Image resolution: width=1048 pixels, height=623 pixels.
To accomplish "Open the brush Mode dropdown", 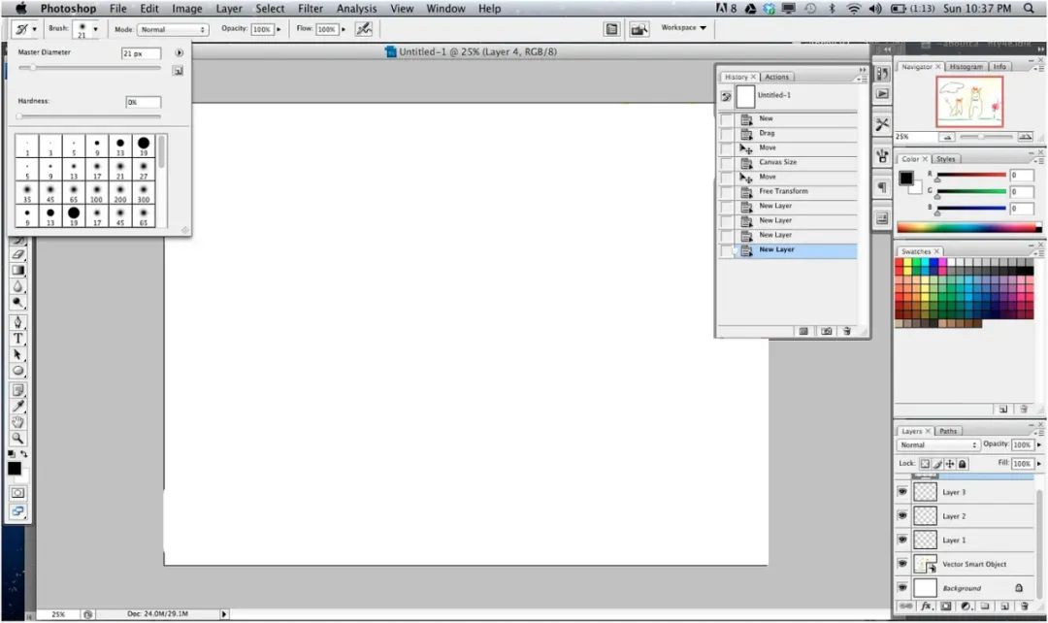I will tap(173, 29).
